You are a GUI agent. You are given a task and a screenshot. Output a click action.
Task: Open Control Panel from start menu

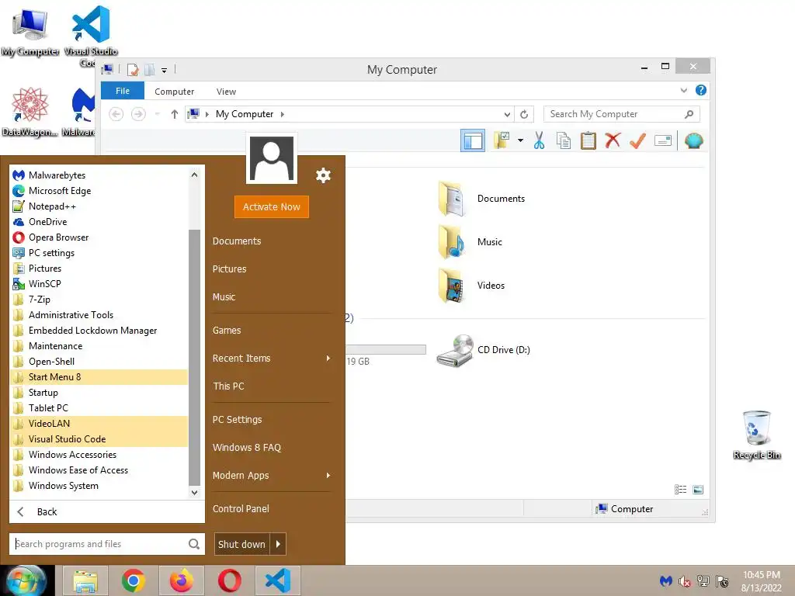pyautogui.click(x=241, y=509)
